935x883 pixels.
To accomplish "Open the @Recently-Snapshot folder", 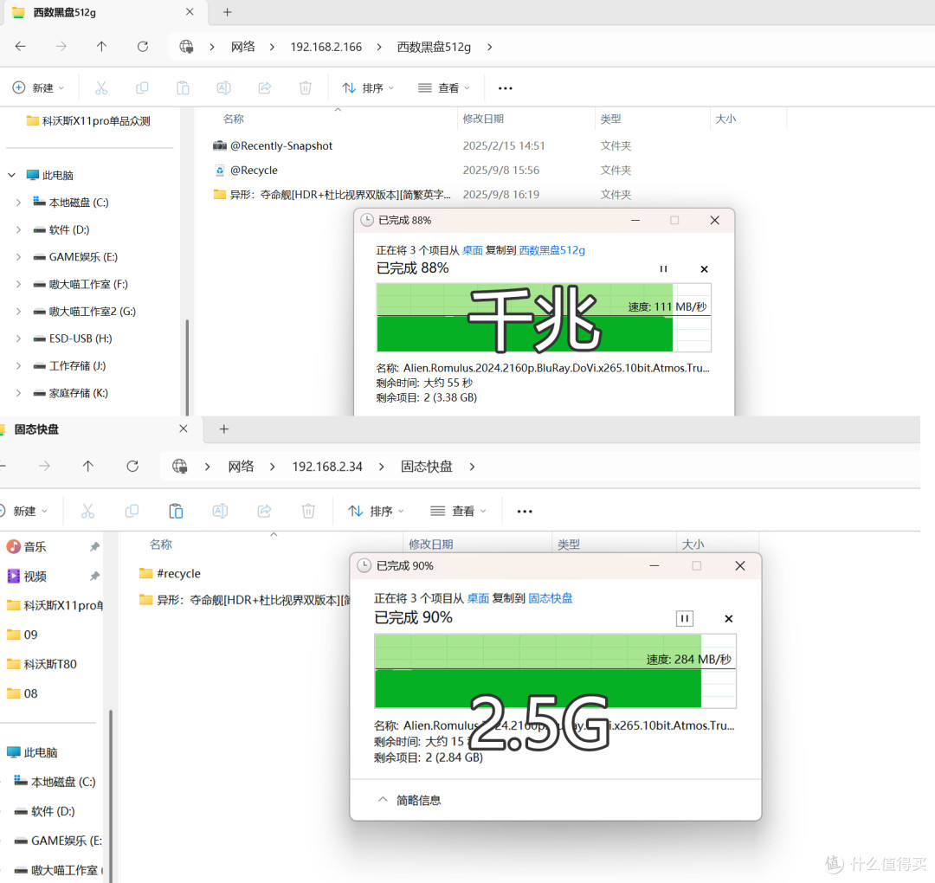I will click(281, 145).
